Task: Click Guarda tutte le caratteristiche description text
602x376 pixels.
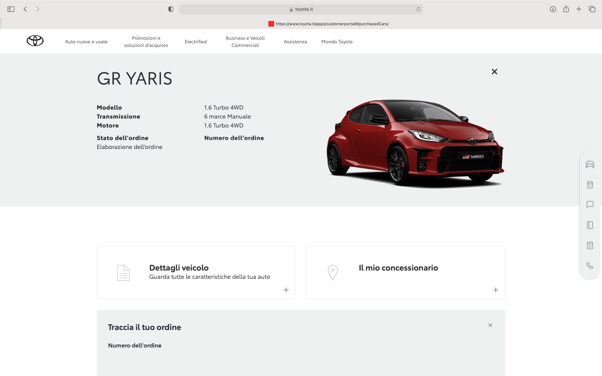Action: 210,277
